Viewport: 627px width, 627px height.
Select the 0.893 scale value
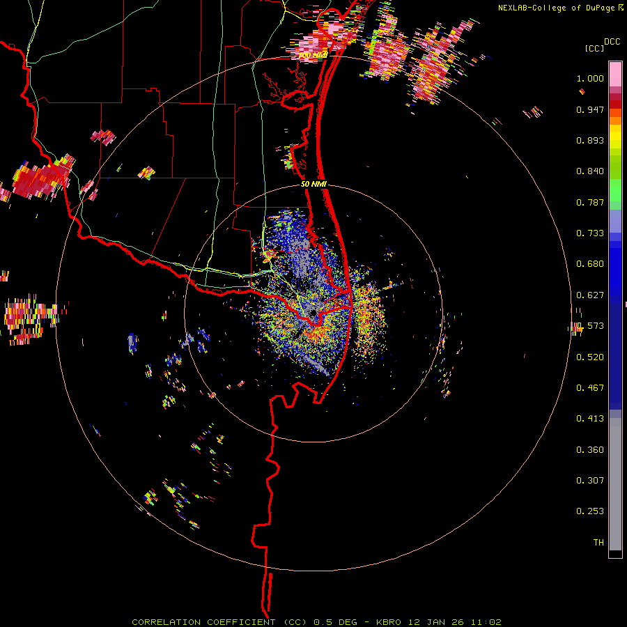click(x=590, y=140)
